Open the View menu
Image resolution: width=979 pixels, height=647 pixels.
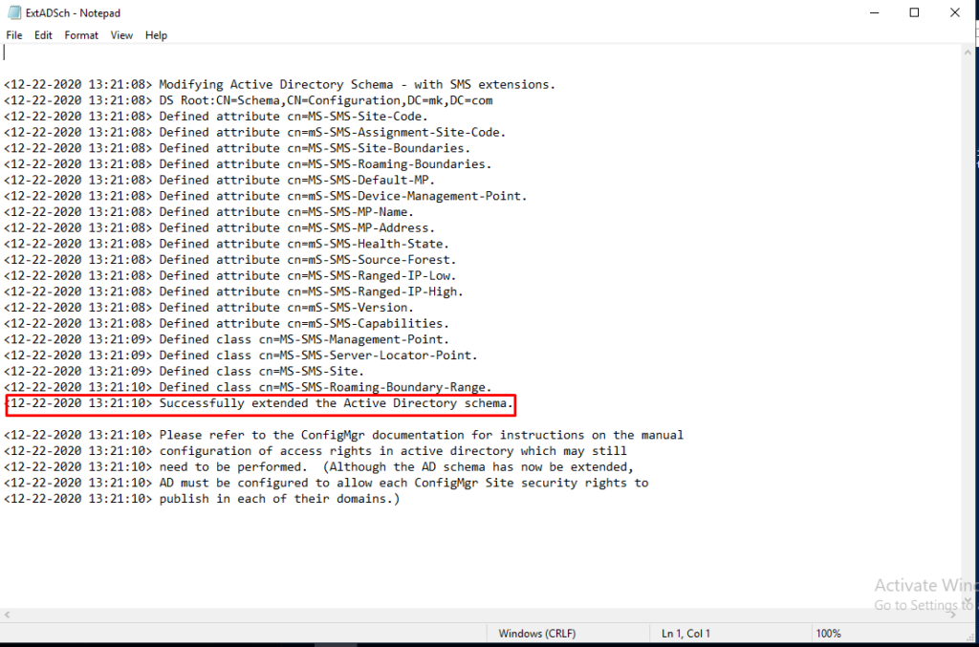pyautogui.click(x=121, y=35)
